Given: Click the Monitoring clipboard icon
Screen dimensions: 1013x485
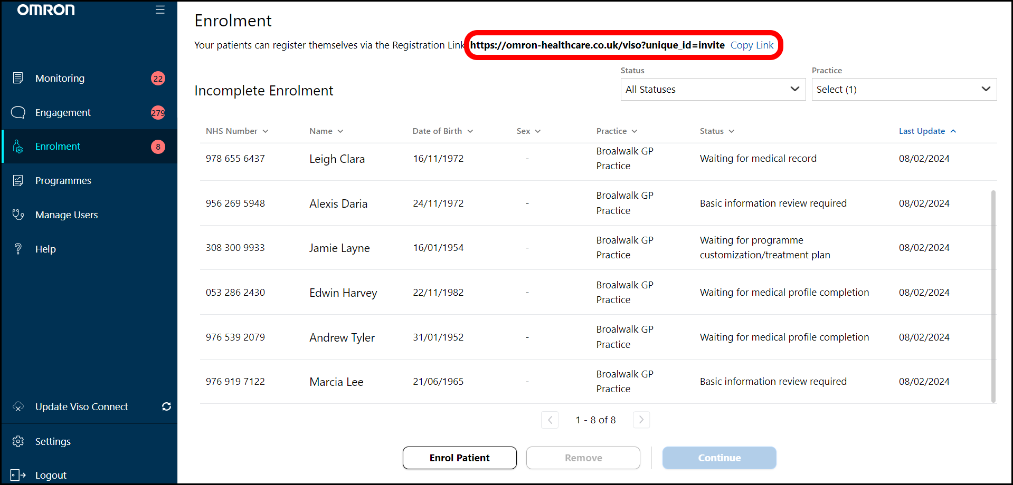Looking at the screenshot, I should [x=18, y=78].
